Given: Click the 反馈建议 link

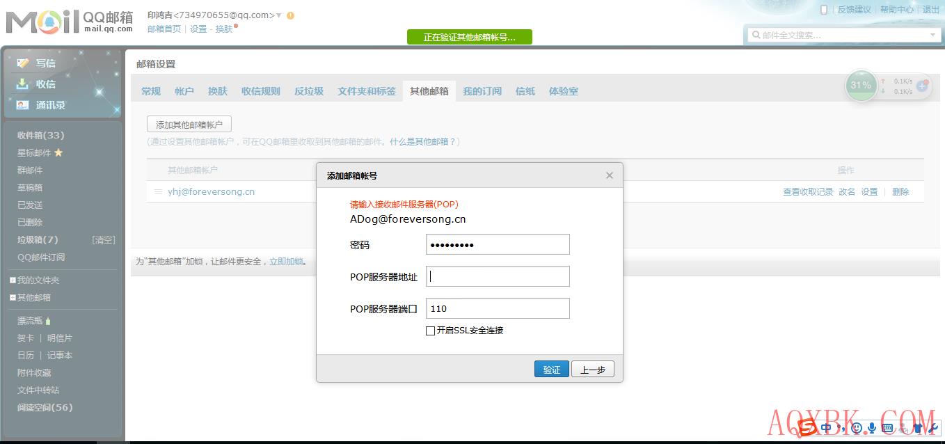Looking at the screenshot, I should click(x=855, y=10).
